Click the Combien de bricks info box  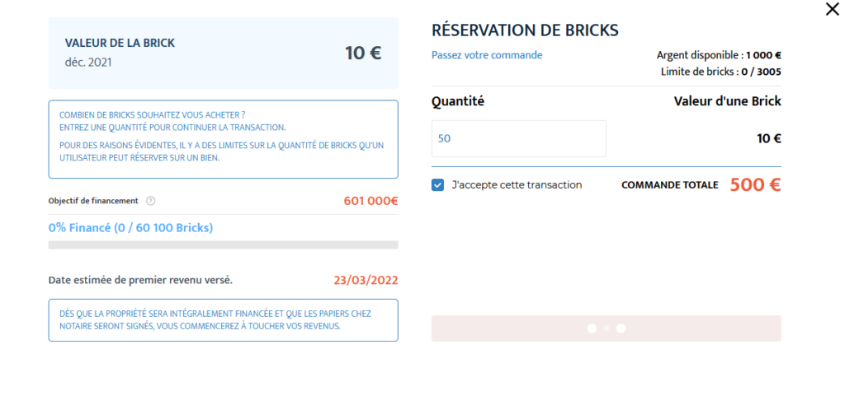click(223, 139)
